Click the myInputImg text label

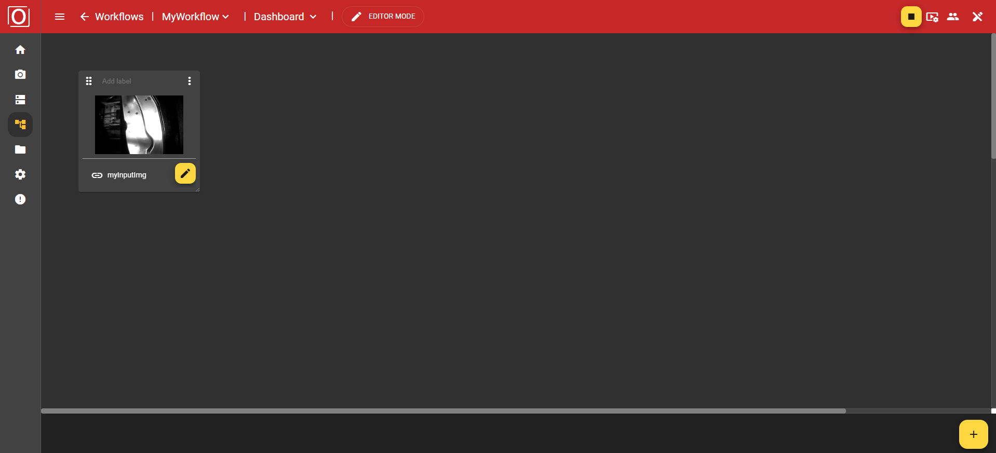127,175
